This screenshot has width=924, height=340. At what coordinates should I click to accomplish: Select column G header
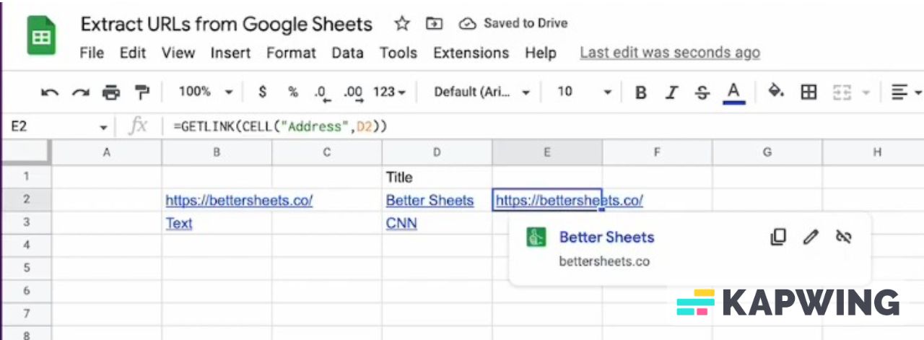pos(767,152)
